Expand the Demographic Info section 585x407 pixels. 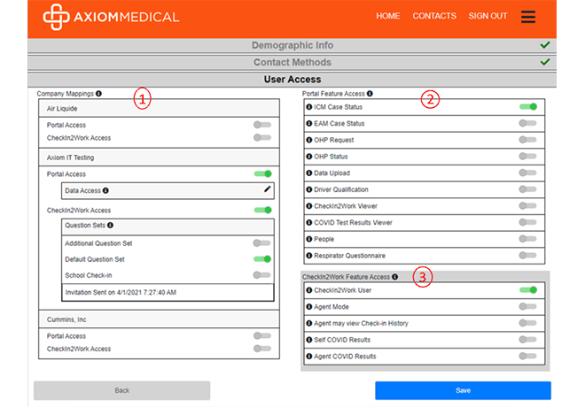pyautogui.click(x=292, y=45)
